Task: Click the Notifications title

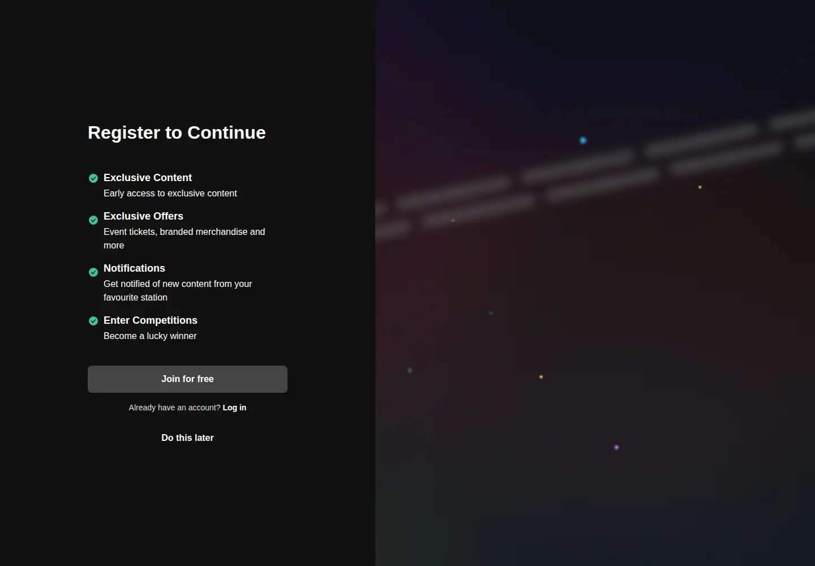Action: coord(134,268)
